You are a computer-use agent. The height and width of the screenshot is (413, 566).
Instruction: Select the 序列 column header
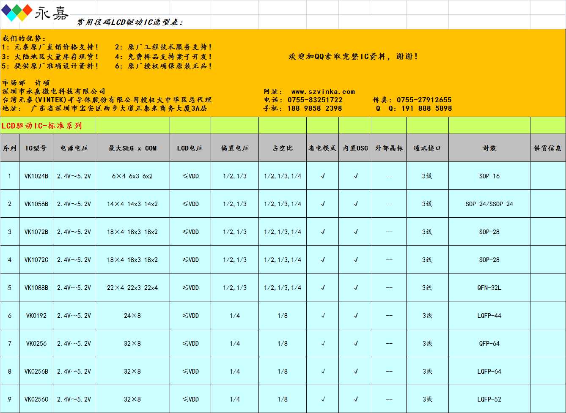tap(10, 148)
